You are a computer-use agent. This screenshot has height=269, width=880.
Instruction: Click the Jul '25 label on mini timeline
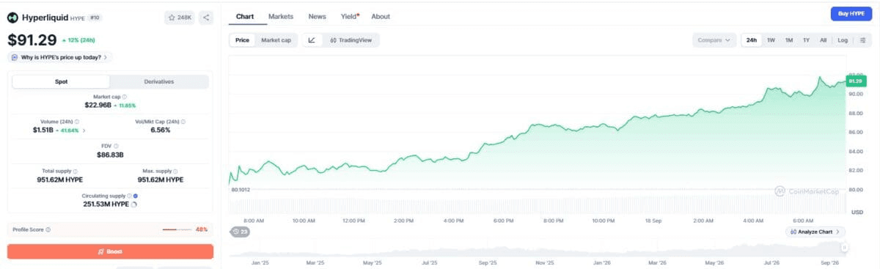[x=430, y=262]
